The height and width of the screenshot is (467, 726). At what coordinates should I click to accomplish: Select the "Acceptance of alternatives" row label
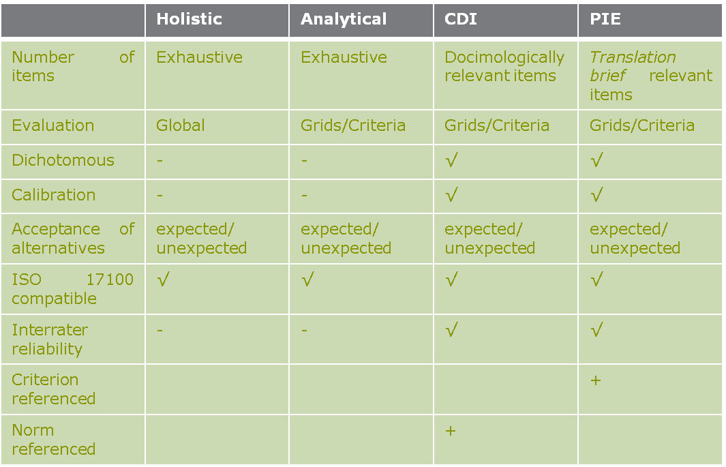73,238
